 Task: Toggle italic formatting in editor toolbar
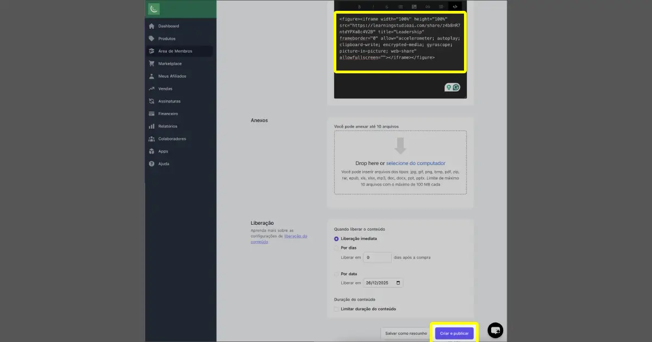[x=373, y=7]
